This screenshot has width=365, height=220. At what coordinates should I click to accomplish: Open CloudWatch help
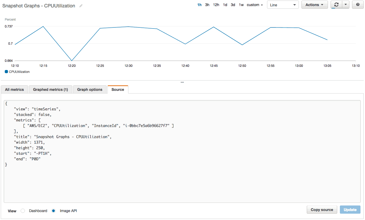click(x=358, y=4)
